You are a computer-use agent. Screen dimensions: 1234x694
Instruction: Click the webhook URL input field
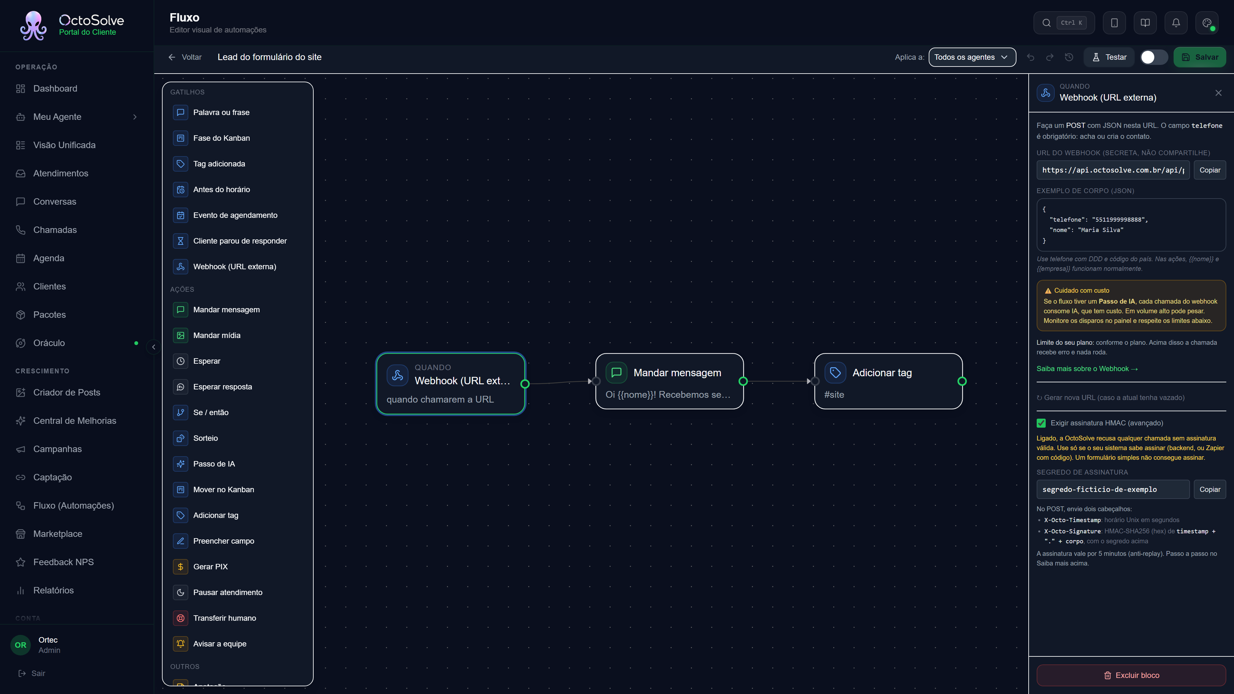coord(1113,170)
